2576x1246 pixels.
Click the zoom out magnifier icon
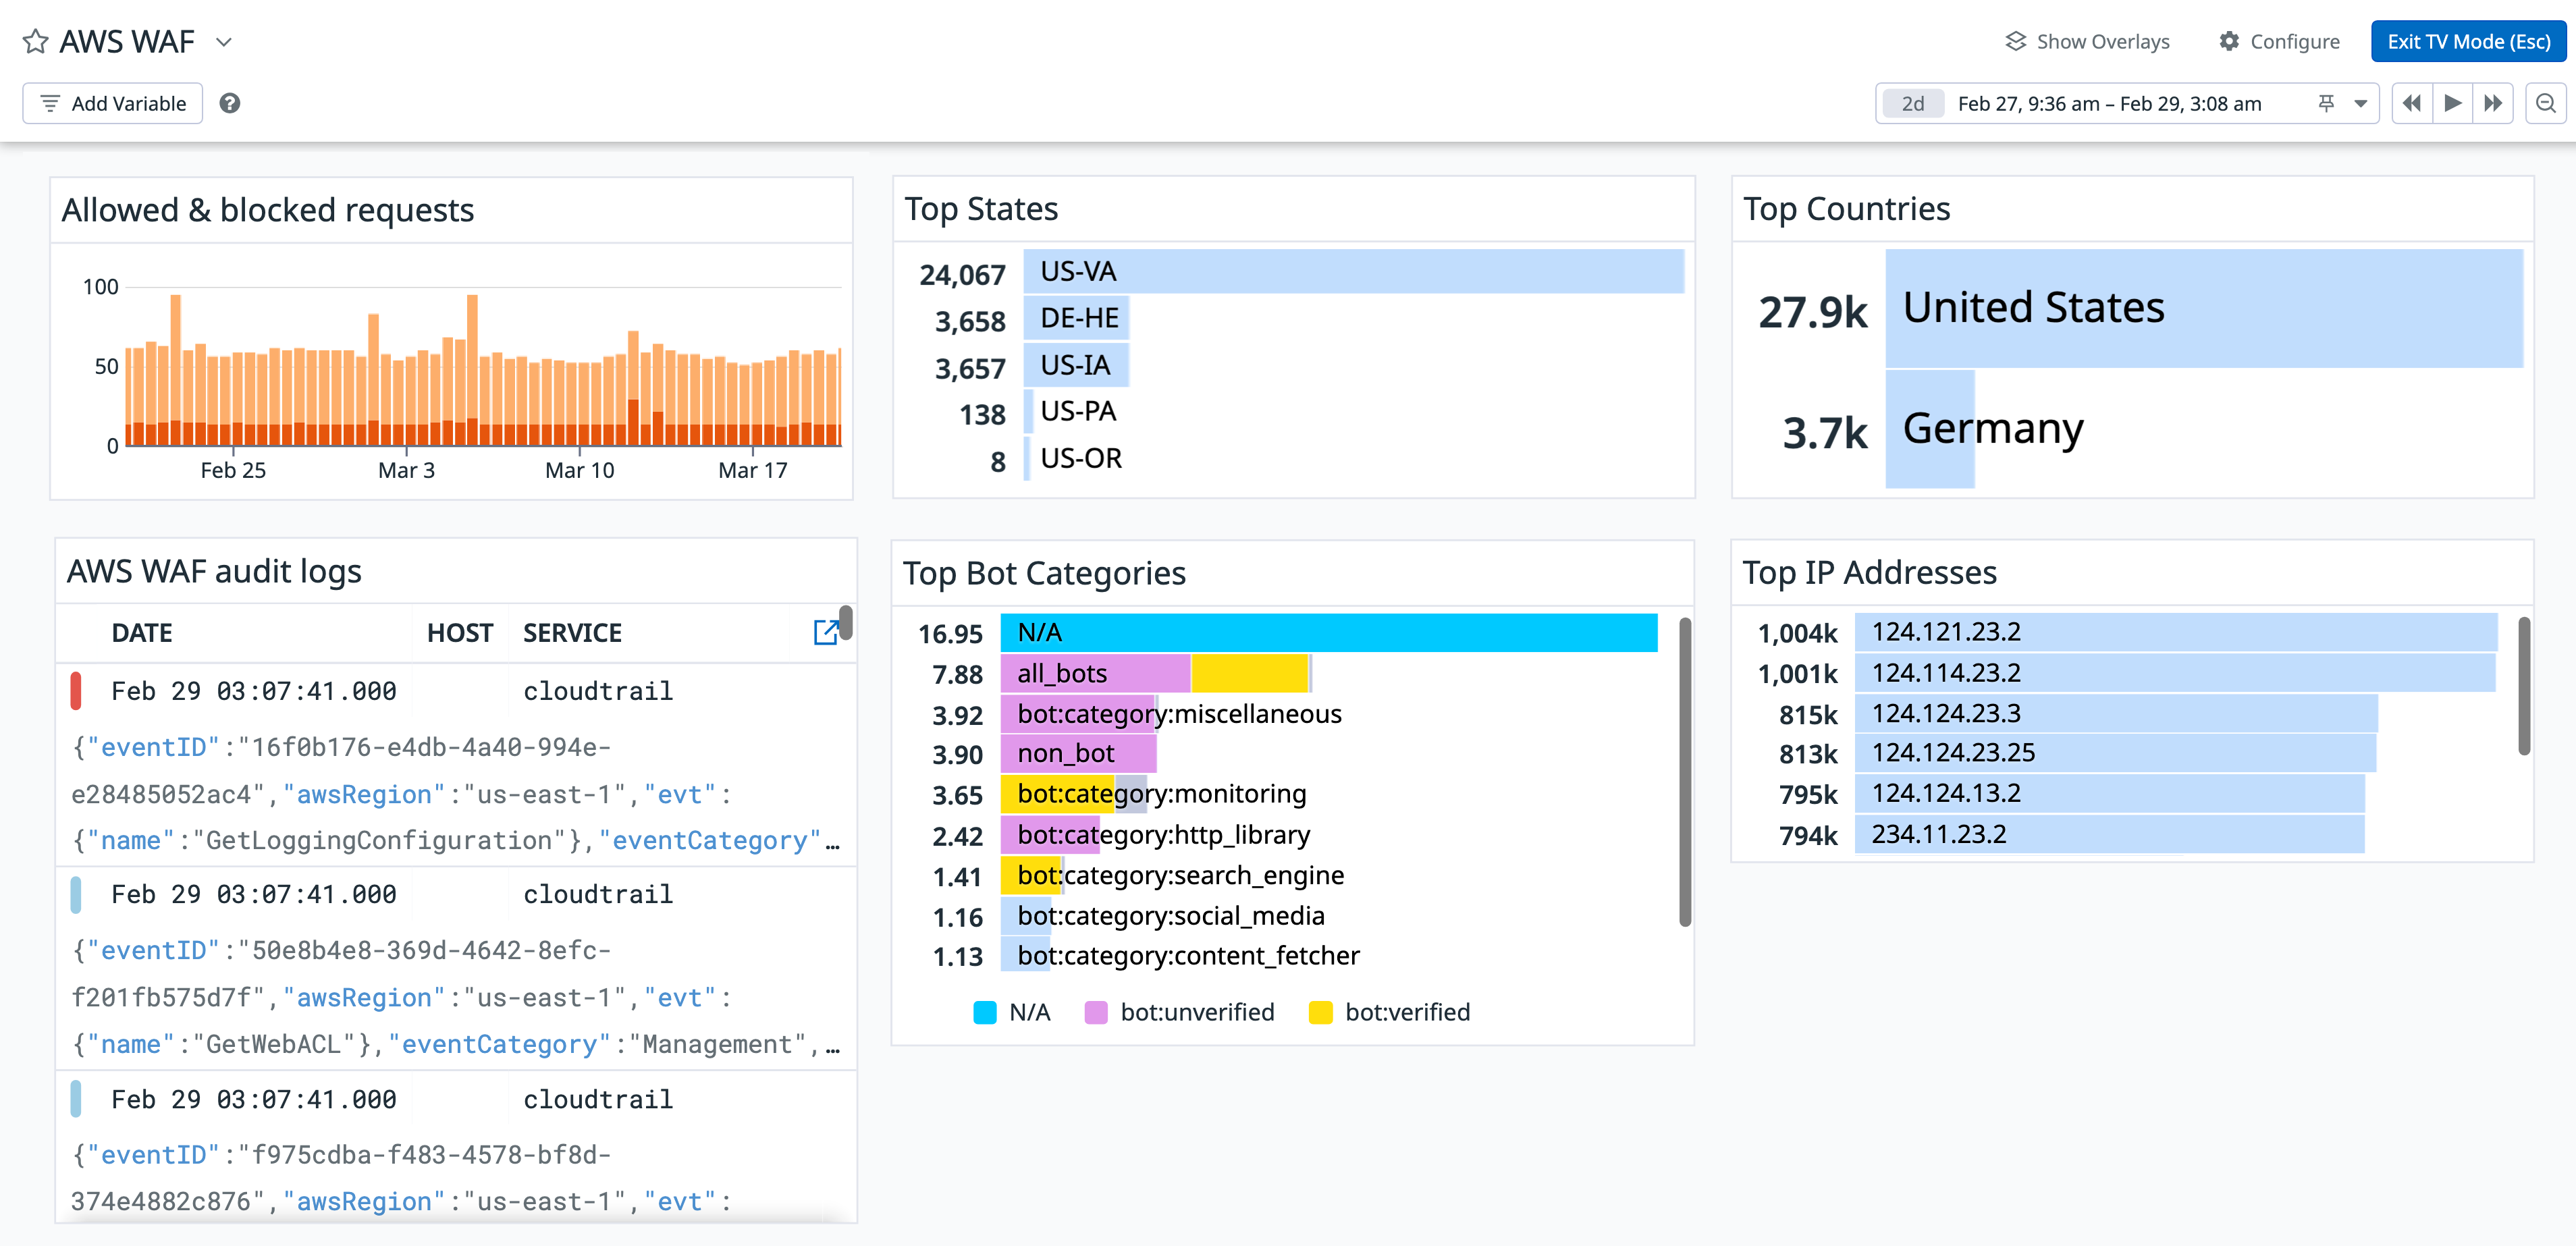pyautogui.click(x=2546, y=103)
